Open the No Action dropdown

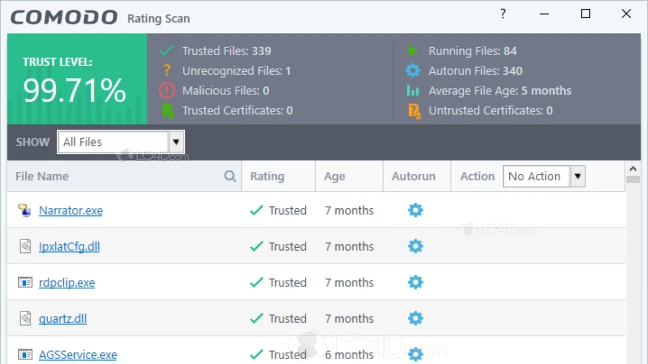click(x=544, y=176)
